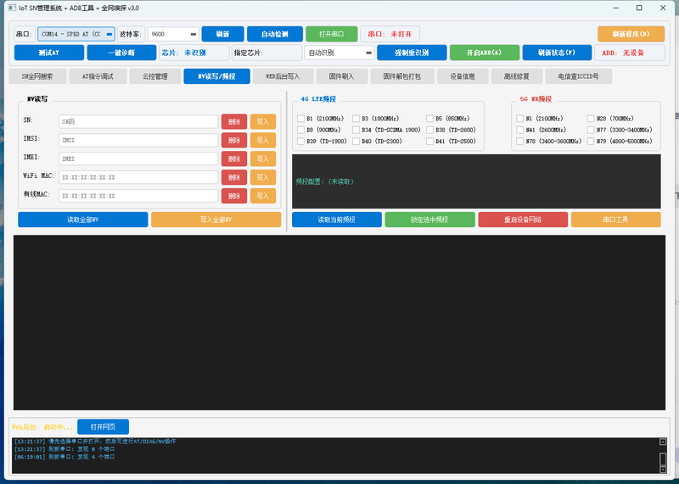The height and width of the screenshot is (484, 679).
Task: Open the 串口 COM14 port dropdown
Action: (76, 34)
